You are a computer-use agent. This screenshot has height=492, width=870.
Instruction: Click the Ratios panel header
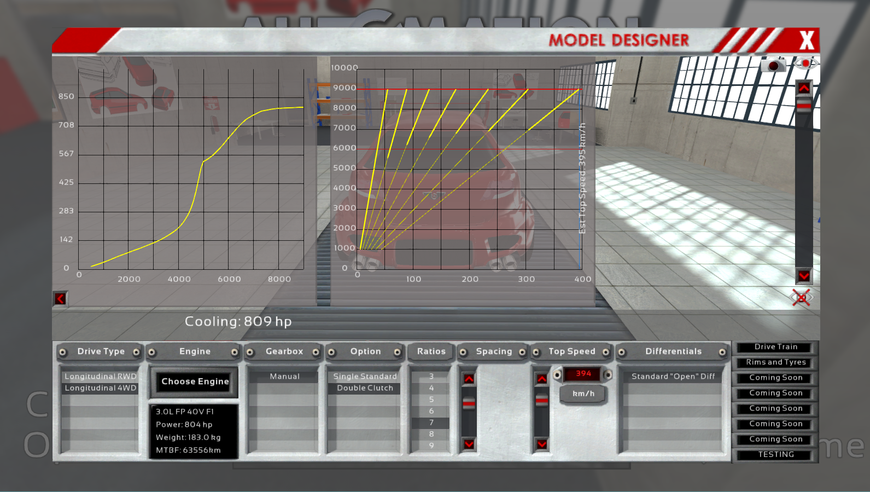point(431,351)
